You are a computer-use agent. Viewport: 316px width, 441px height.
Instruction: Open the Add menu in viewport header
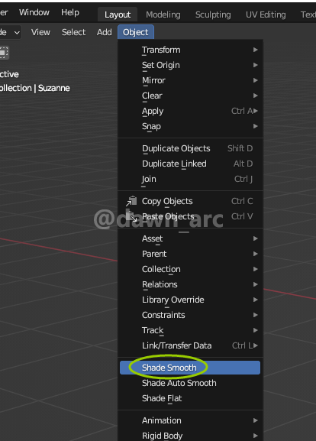[x=105, y=32]
